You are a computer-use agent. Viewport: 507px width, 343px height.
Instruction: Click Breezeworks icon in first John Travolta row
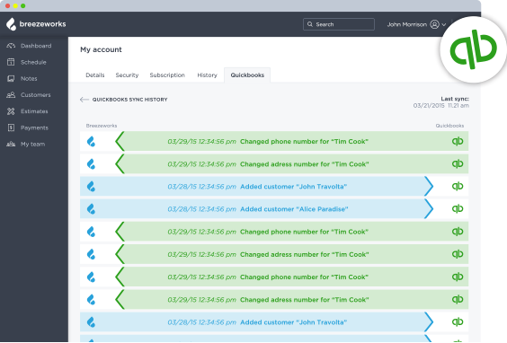(91, 187)
